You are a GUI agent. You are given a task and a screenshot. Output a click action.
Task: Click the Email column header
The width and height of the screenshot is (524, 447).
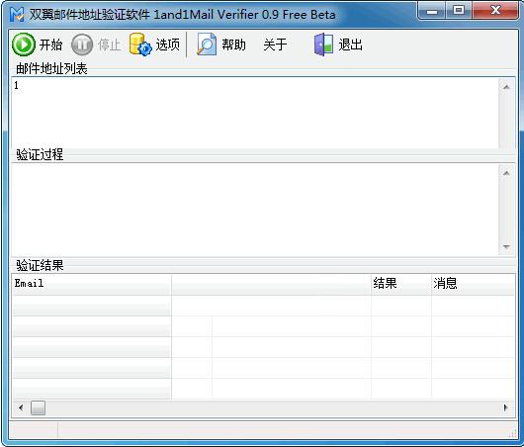click(x=92, y=284)
